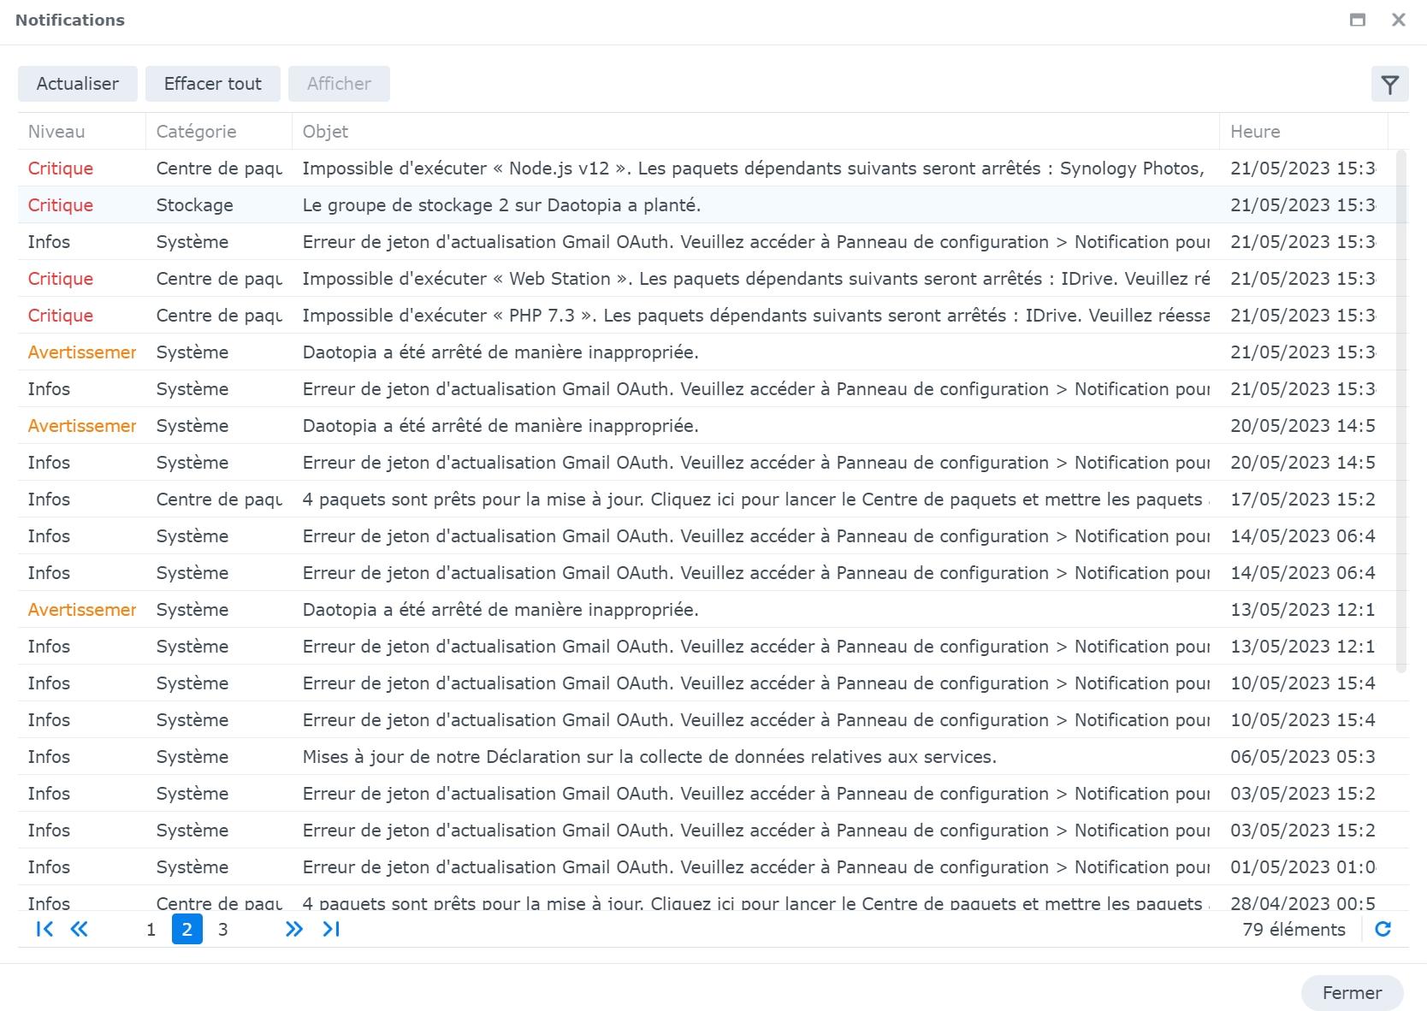Go to the previous page using double-chevron
Image resolution: width=1427 pixels, height=1011 pixels.
[x=79, y=929]
